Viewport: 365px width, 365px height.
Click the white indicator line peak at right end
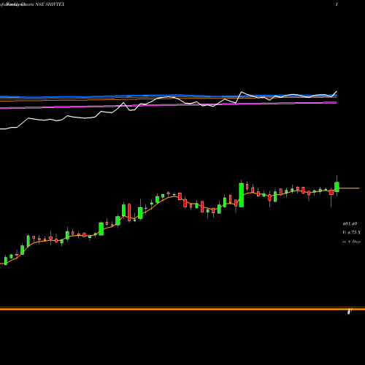coord(337,91)
